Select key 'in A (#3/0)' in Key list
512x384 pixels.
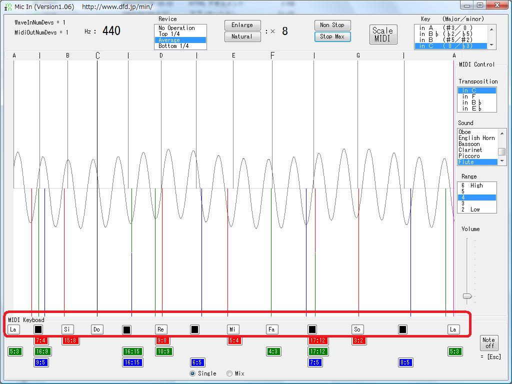450,28
